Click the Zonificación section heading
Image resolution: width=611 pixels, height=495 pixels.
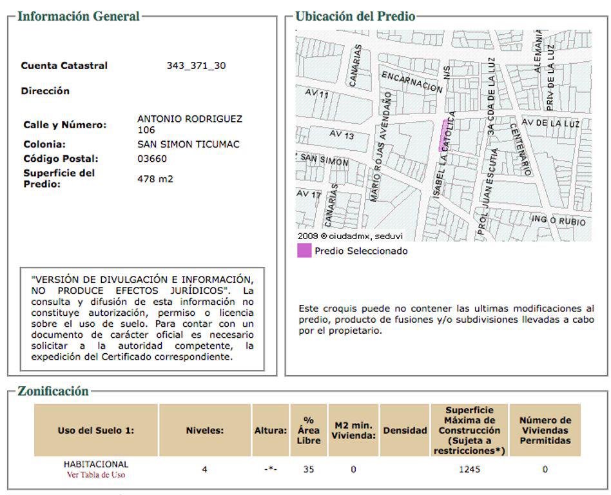(53, 391)
